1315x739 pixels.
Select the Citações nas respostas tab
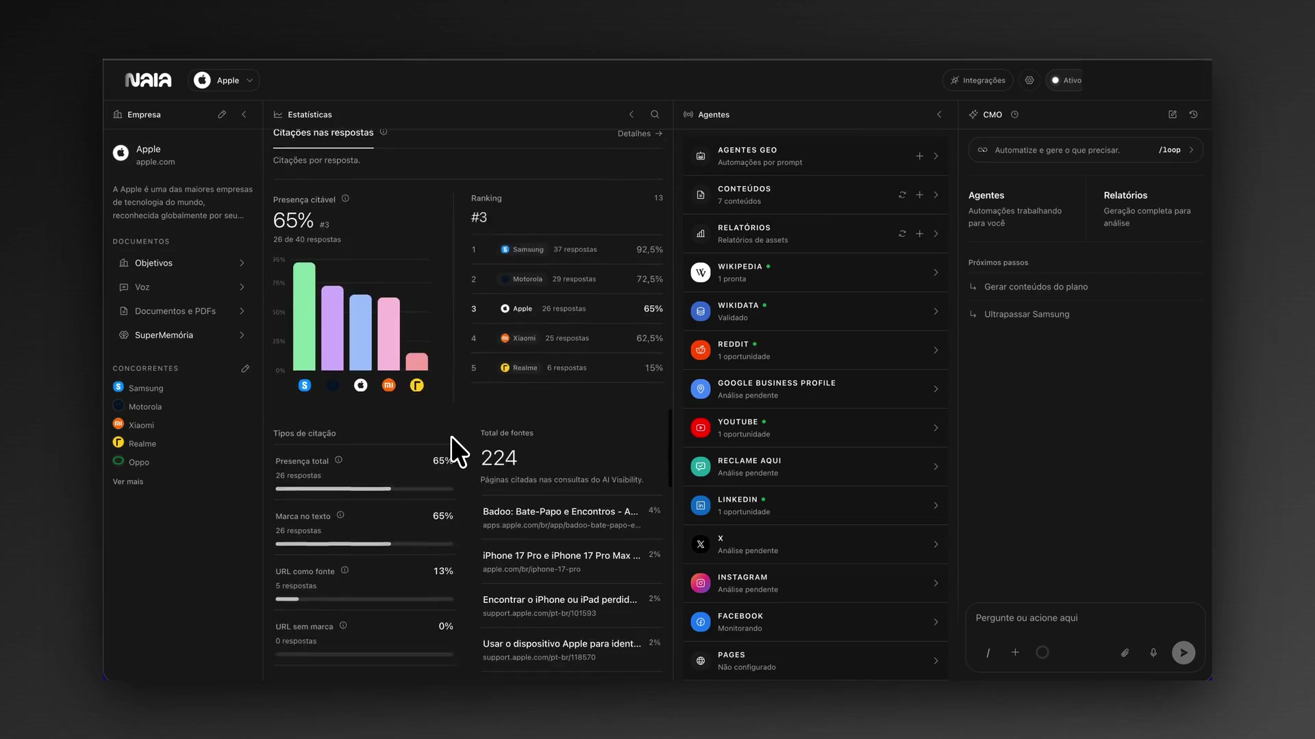pos(323,133)
